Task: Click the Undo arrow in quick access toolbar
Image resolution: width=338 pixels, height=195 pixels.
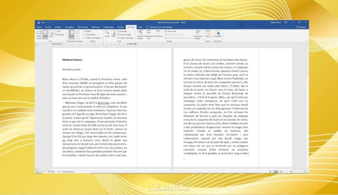Action: pos(43,22)
